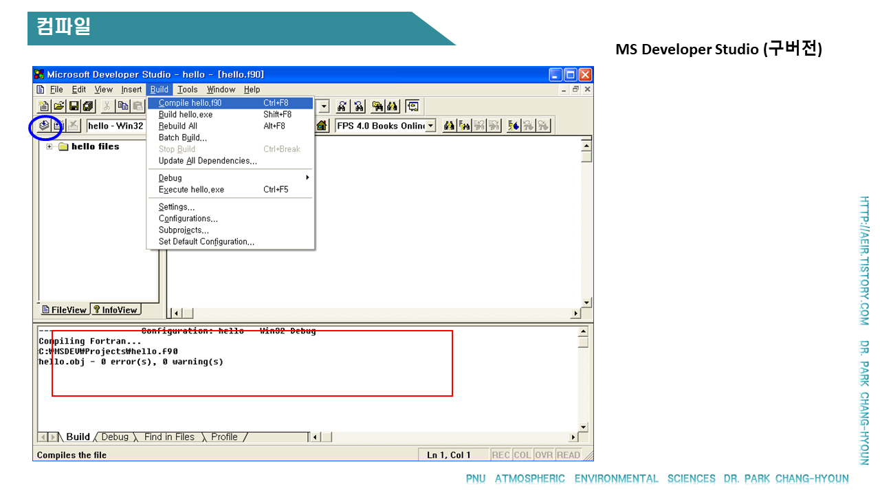Click the Stop Build toolbar icon
The image size is (880, 495).
tap(74, 126)
